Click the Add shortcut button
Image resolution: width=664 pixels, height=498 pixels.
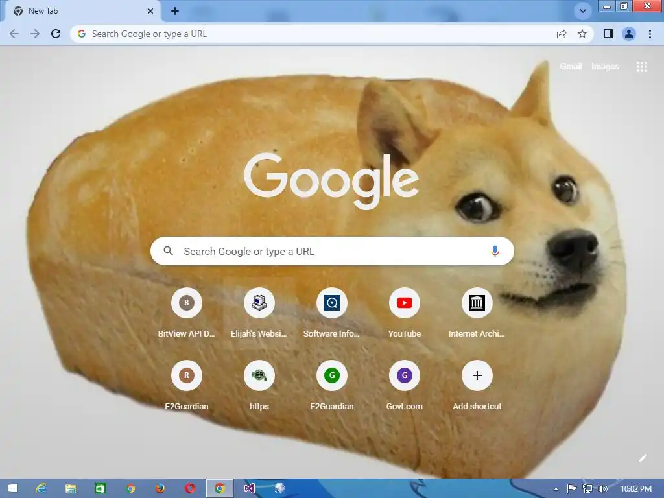point(477,385)
